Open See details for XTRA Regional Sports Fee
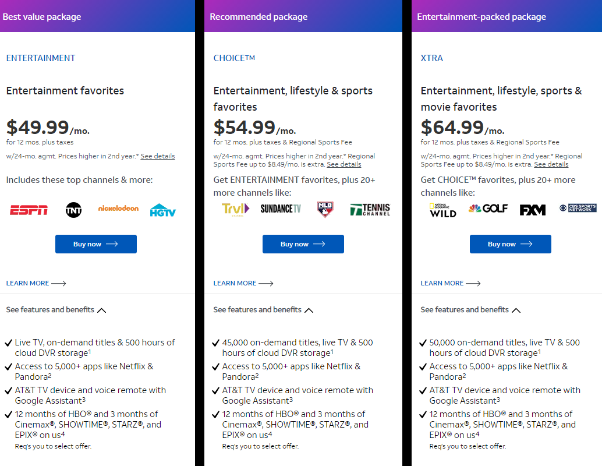The image size is (602, 466). [x=551, y=164]
